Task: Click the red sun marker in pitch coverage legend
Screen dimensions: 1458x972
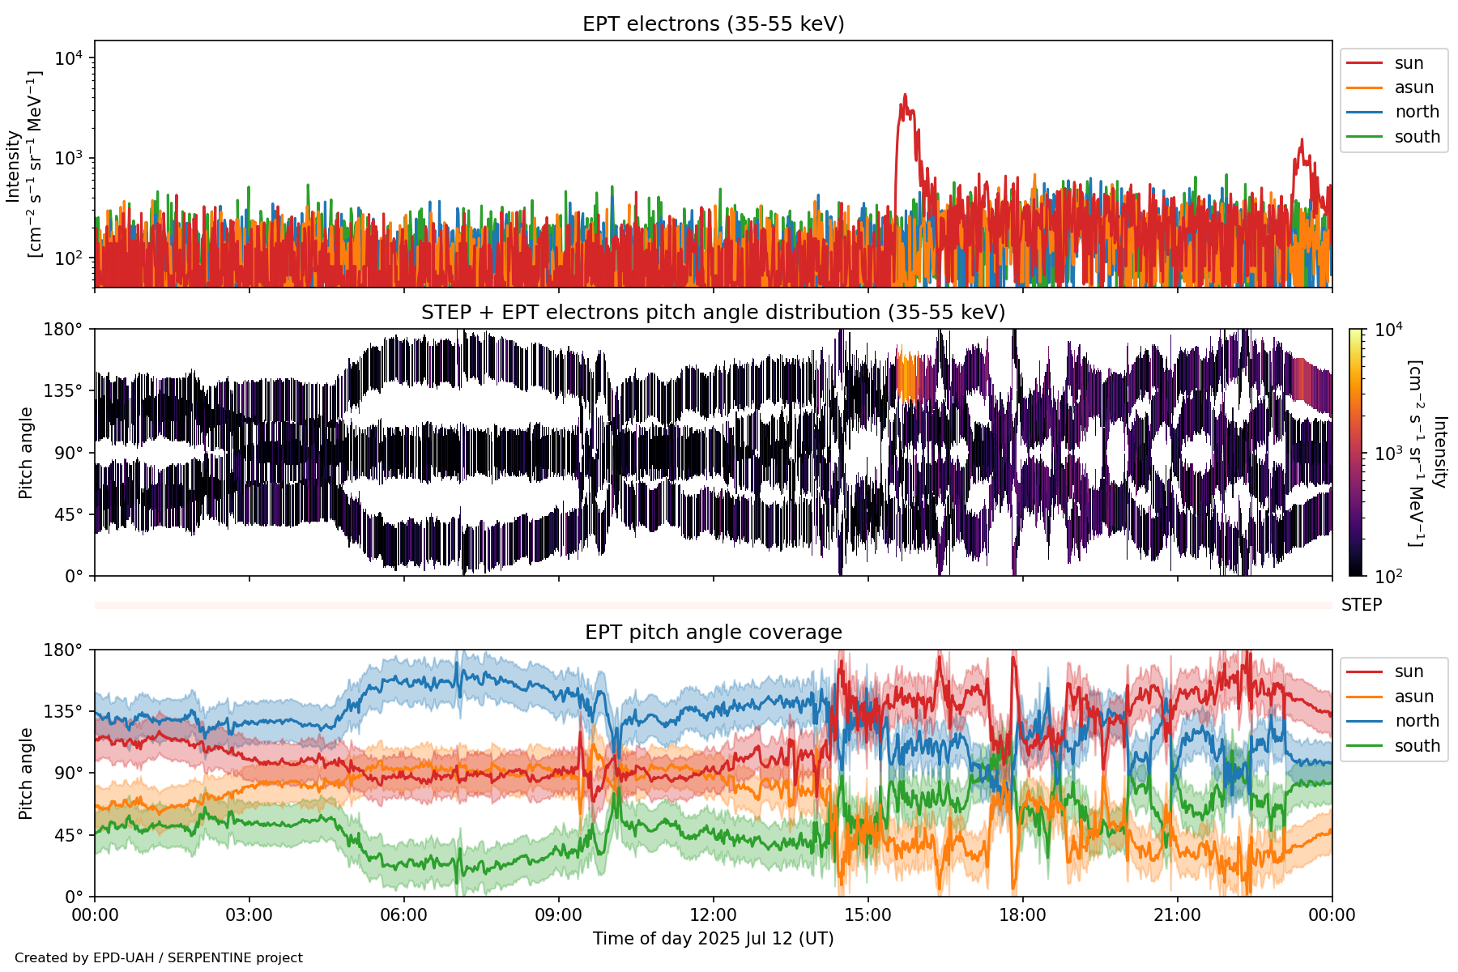Action: (x=1364, y=671)
